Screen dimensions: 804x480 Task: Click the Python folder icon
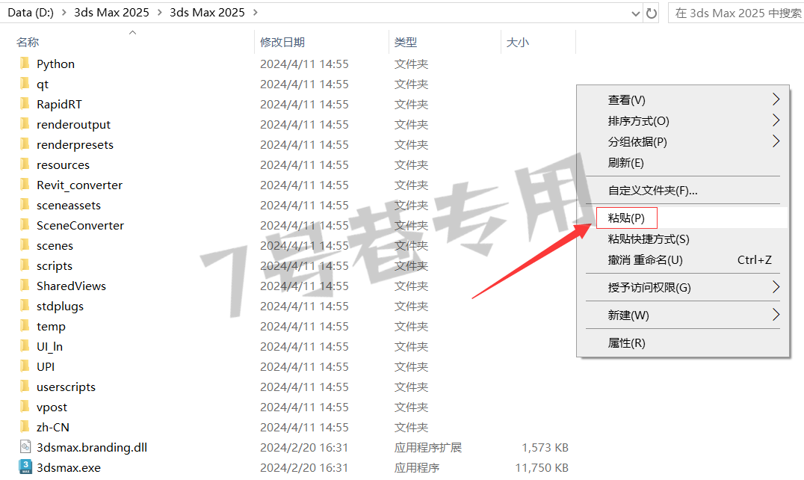click(x=25, y=64)
